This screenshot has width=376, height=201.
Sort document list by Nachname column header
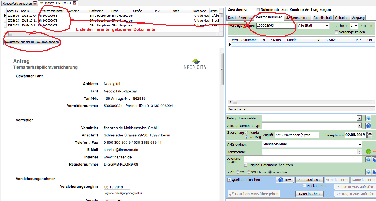point(100,11)
